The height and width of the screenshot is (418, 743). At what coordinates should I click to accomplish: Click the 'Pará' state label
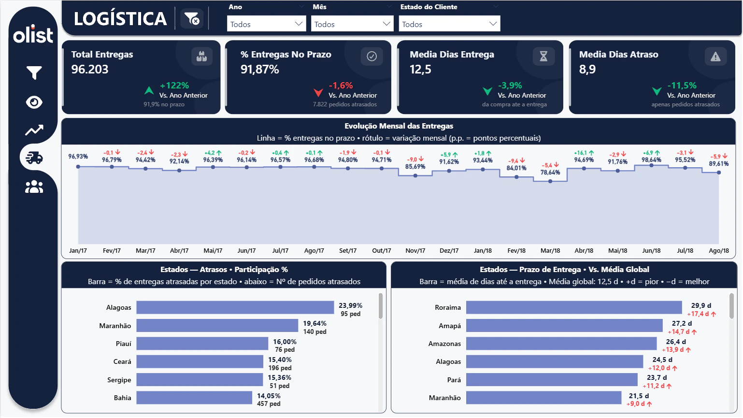(454, 380)
